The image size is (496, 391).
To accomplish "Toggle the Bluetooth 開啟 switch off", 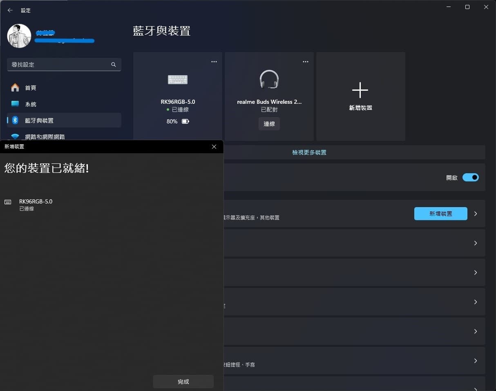I will [x=471, y=177].
